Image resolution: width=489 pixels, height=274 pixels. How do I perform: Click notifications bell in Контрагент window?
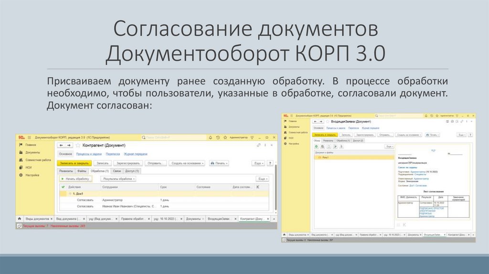coord(211,137)
